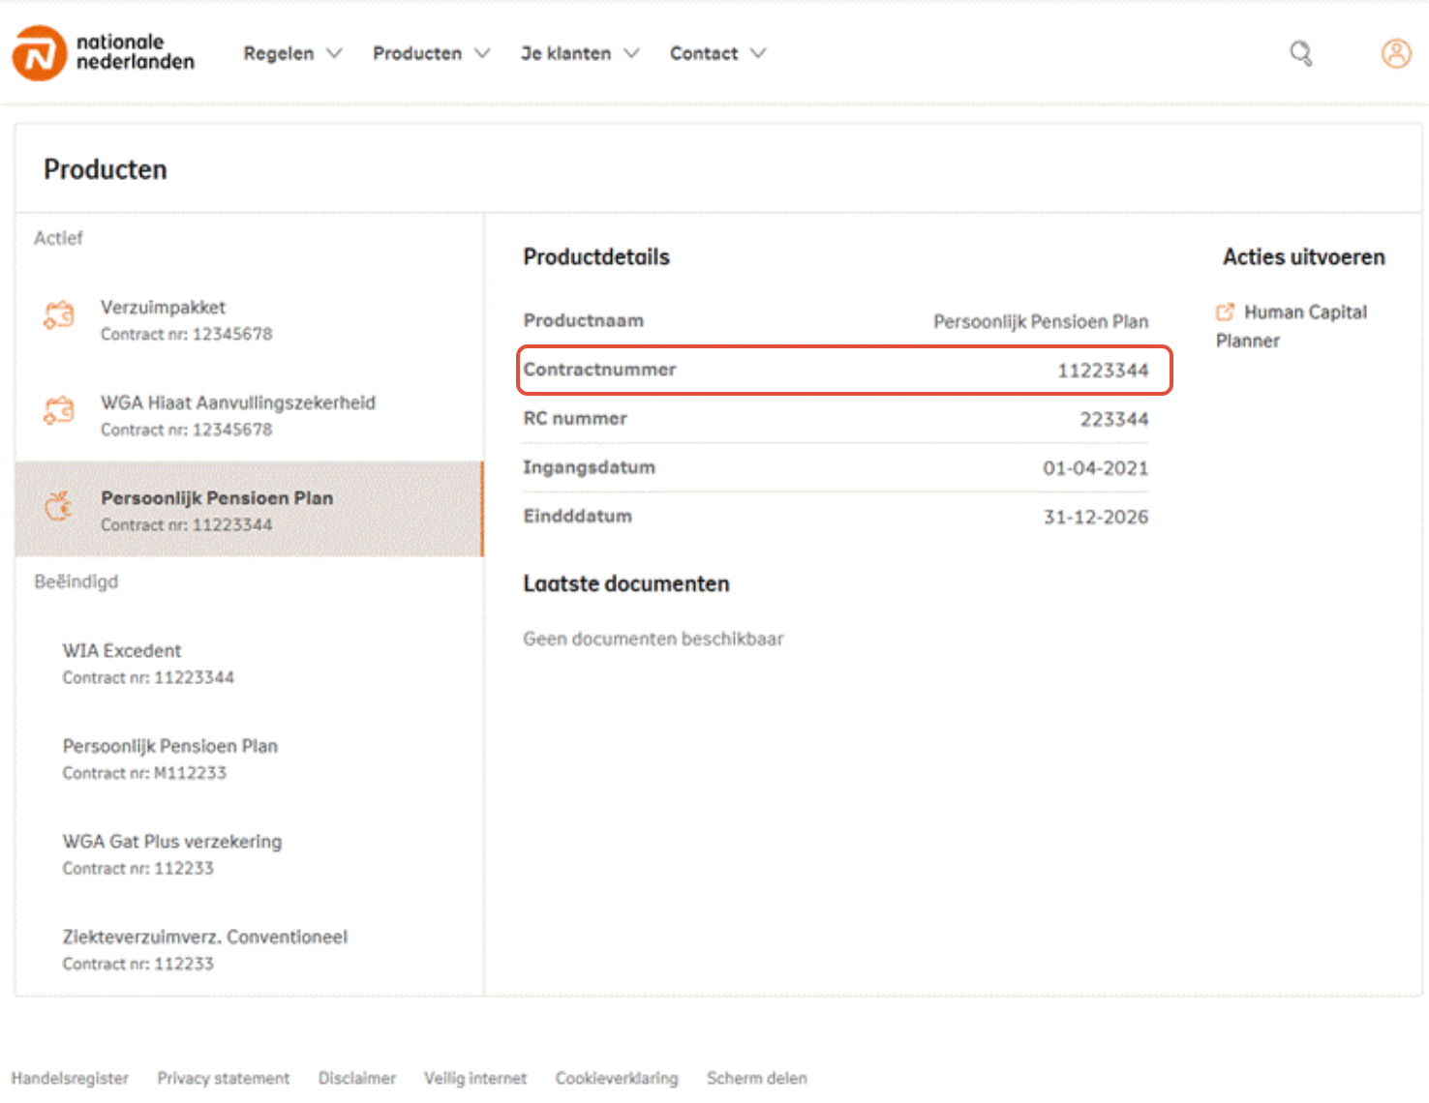Click the Beëindigd section label
Image resolution: width=1429 pixels, height=1103 pixels.
tap(76, 581)
